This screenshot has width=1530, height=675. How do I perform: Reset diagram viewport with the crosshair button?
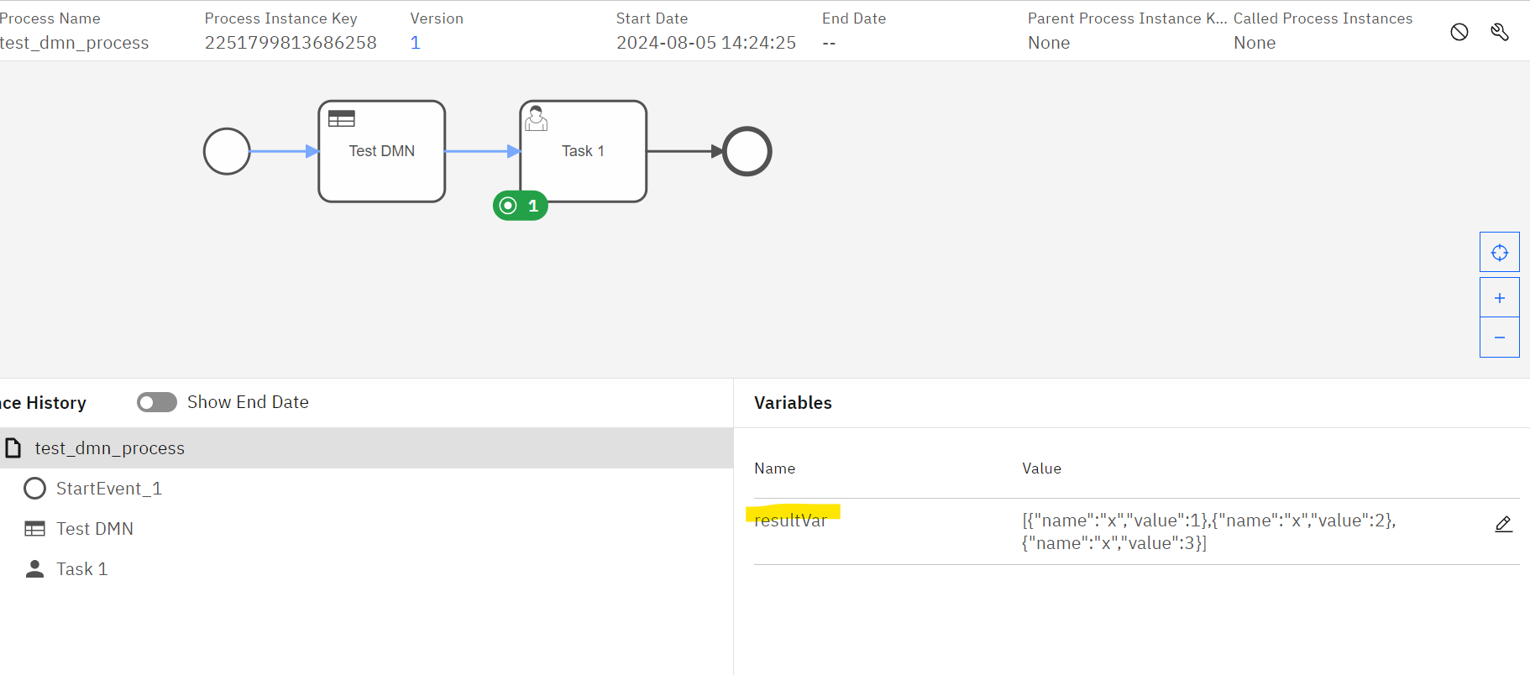click(x=1500, y=252)
